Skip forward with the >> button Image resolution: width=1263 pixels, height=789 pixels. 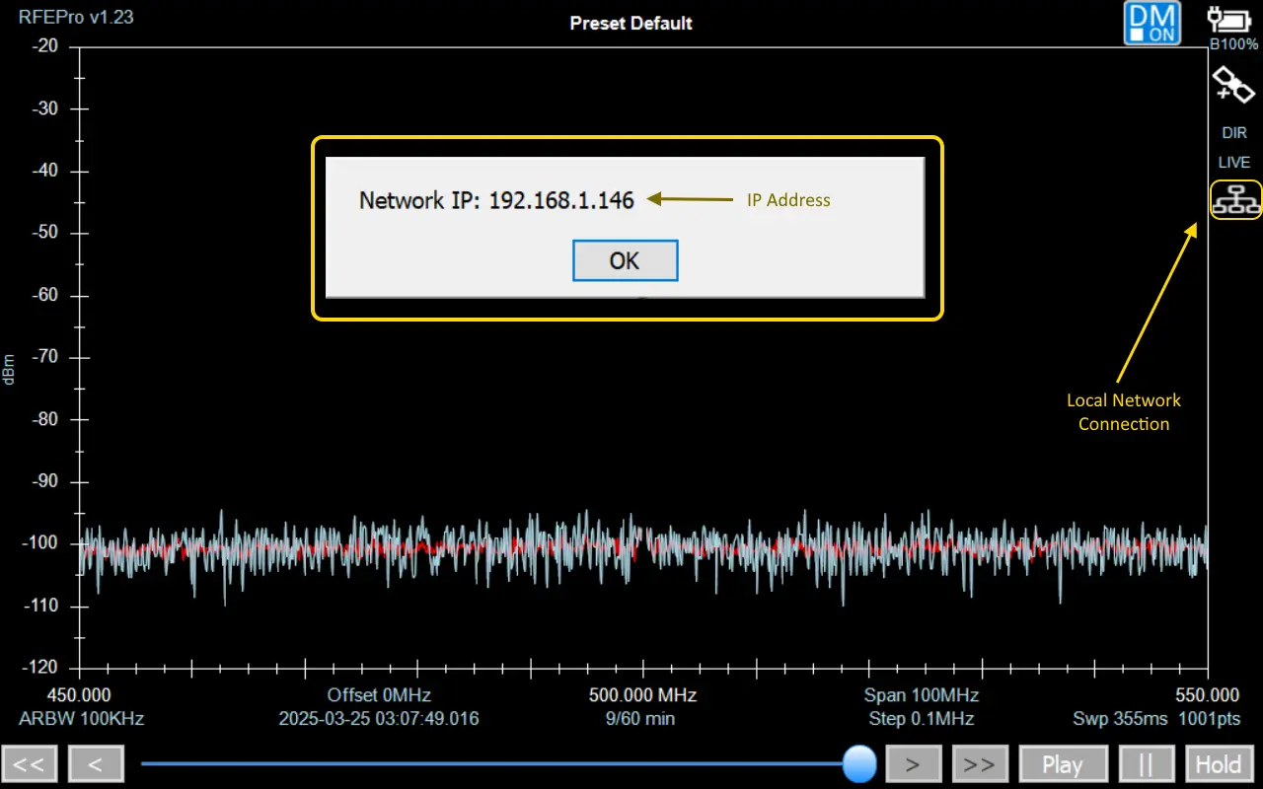coord(979,764)
